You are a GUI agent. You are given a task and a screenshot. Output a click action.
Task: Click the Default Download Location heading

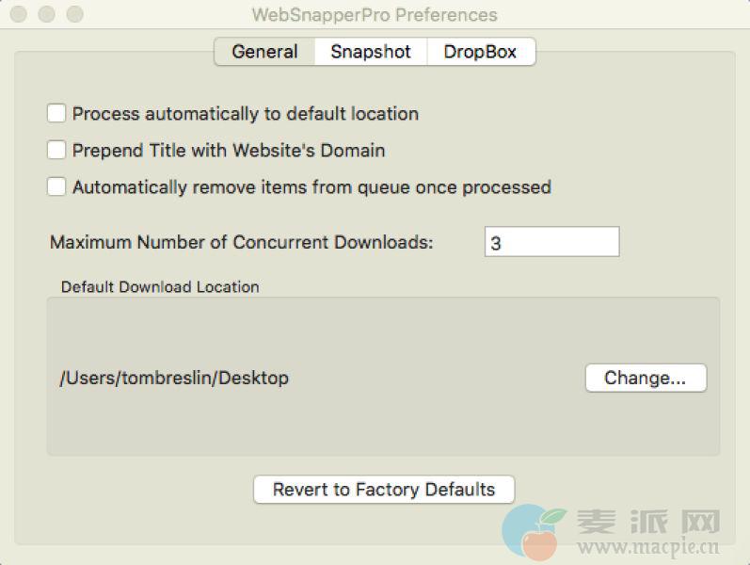pyautogui.click(x=160, y=287)
